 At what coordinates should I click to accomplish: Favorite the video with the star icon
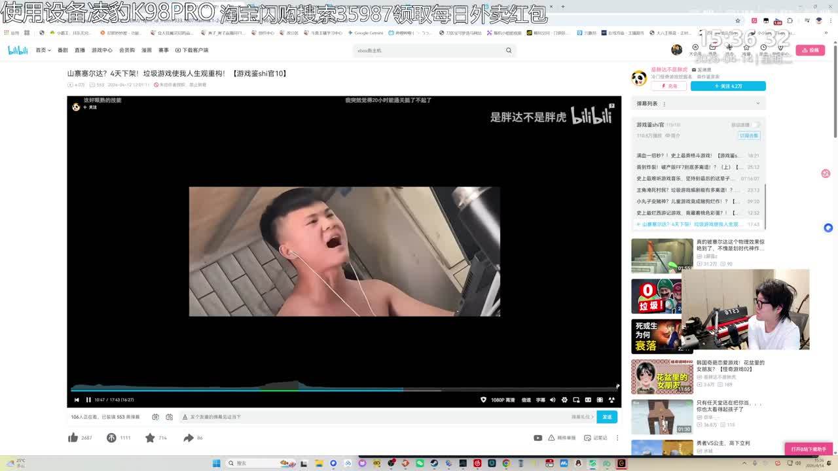[150, 438]
